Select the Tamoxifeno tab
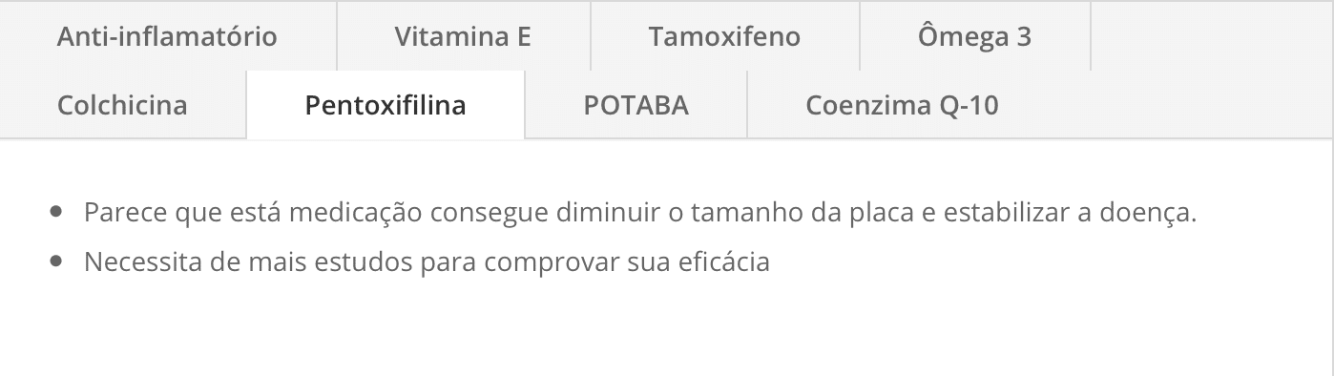 [x=724, y=36]
